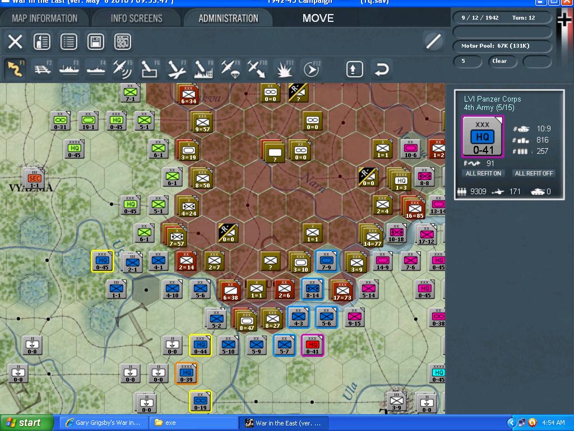Select the Rail move F2 icon
Viewport: 574px width, 431px height.
[43, 69]
